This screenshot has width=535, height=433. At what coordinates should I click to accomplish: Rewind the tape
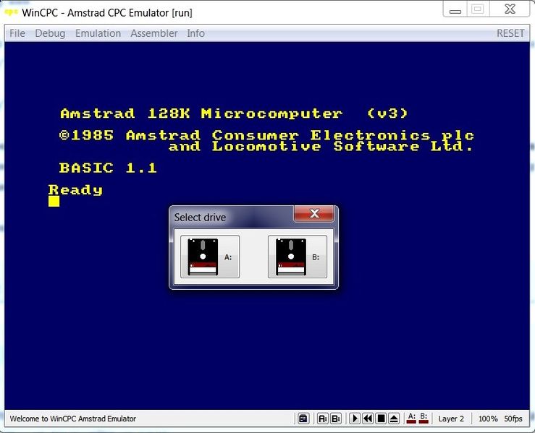(x=368, y=419)
